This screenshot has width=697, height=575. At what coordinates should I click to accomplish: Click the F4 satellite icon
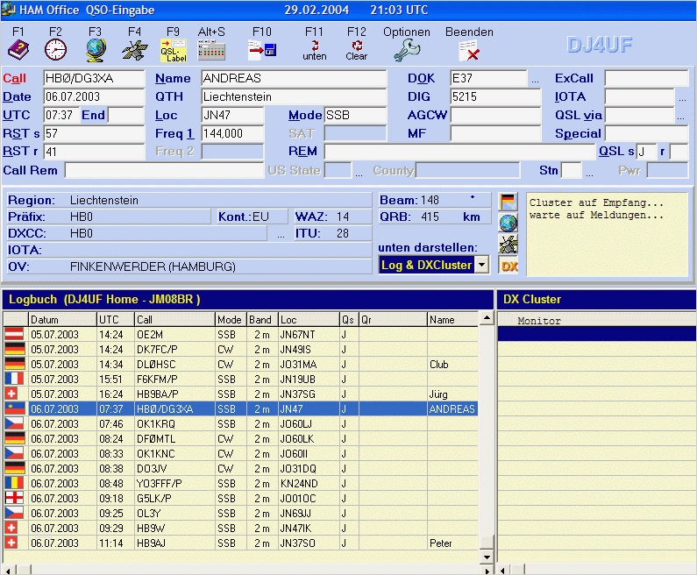[135, 50]
